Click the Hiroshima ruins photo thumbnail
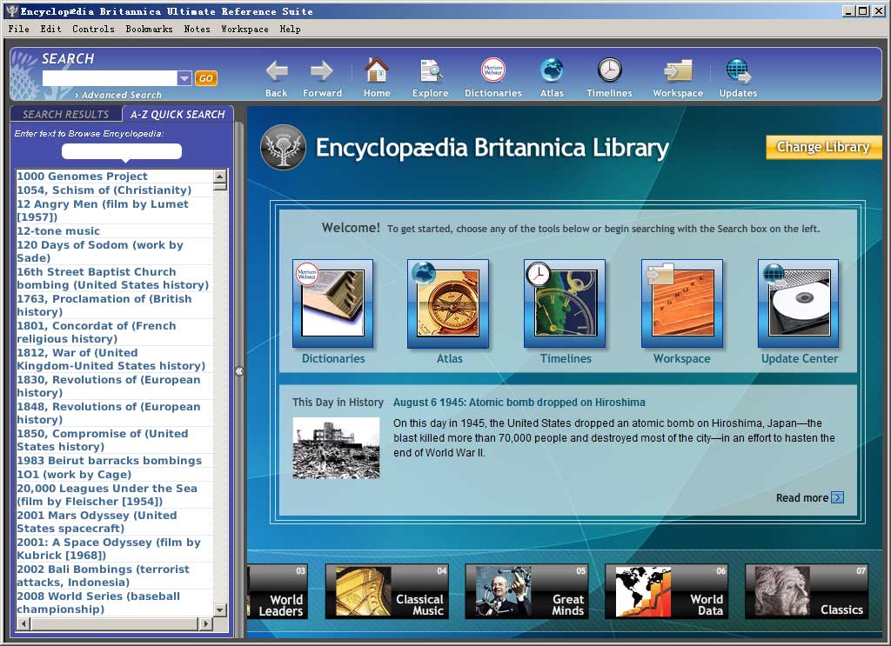 (336, 448)
